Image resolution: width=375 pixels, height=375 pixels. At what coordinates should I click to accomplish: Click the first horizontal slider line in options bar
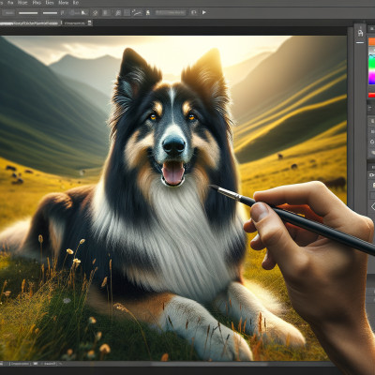[x=28, y=13]
